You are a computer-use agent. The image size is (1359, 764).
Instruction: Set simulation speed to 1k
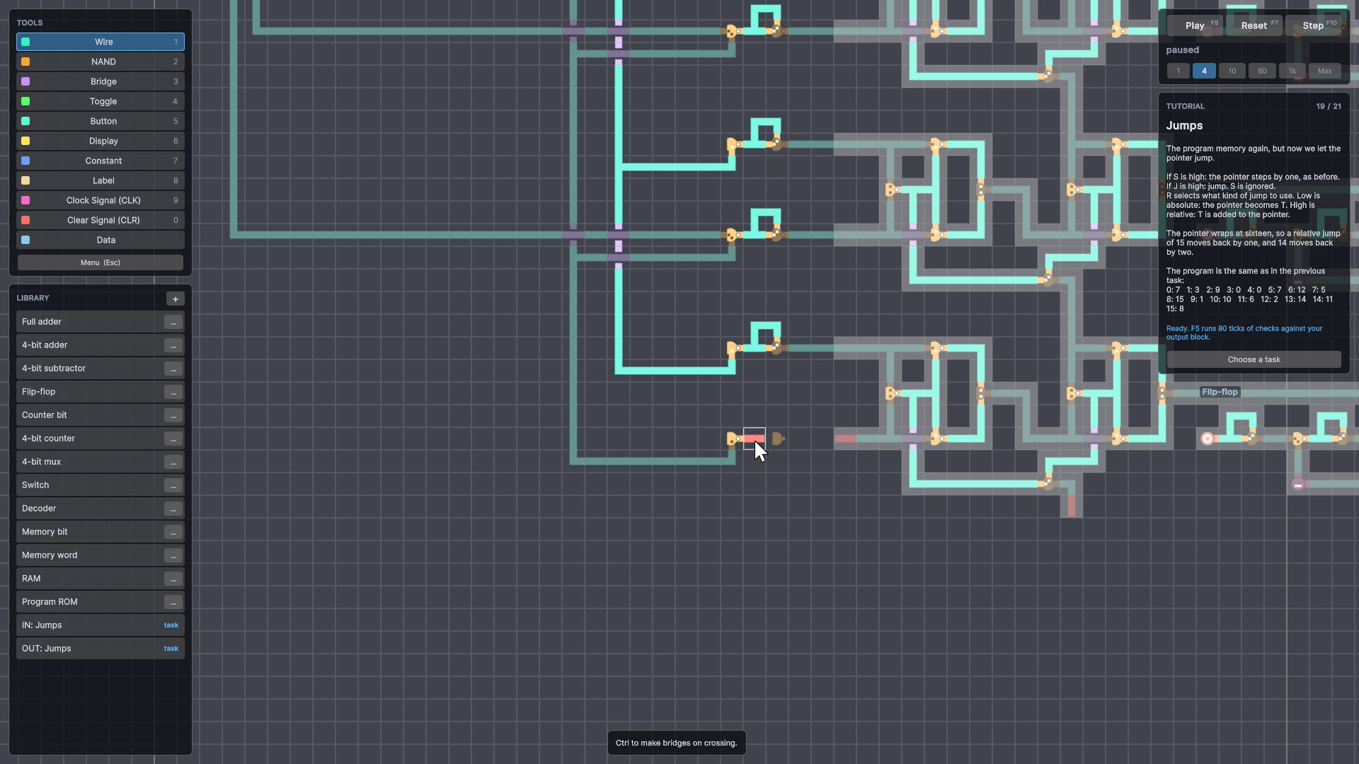pyautogui.click(x=1292, y=71)
